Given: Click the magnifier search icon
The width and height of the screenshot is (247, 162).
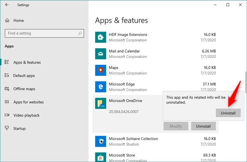Looking at the screenshot, I should point(80,33).
